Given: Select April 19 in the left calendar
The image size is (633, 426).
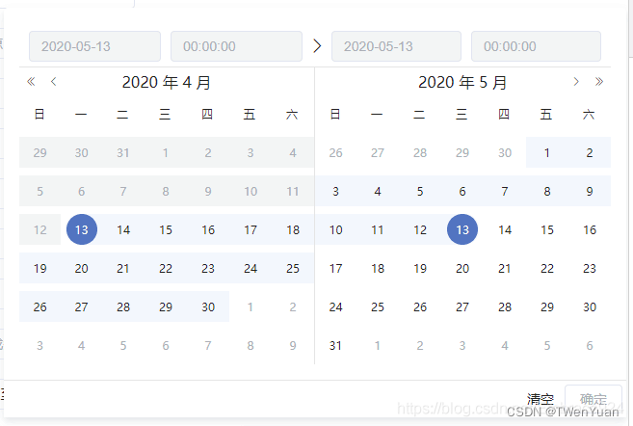Looking at the screenshot, I should pyautogui.click(x=40, y=268).
